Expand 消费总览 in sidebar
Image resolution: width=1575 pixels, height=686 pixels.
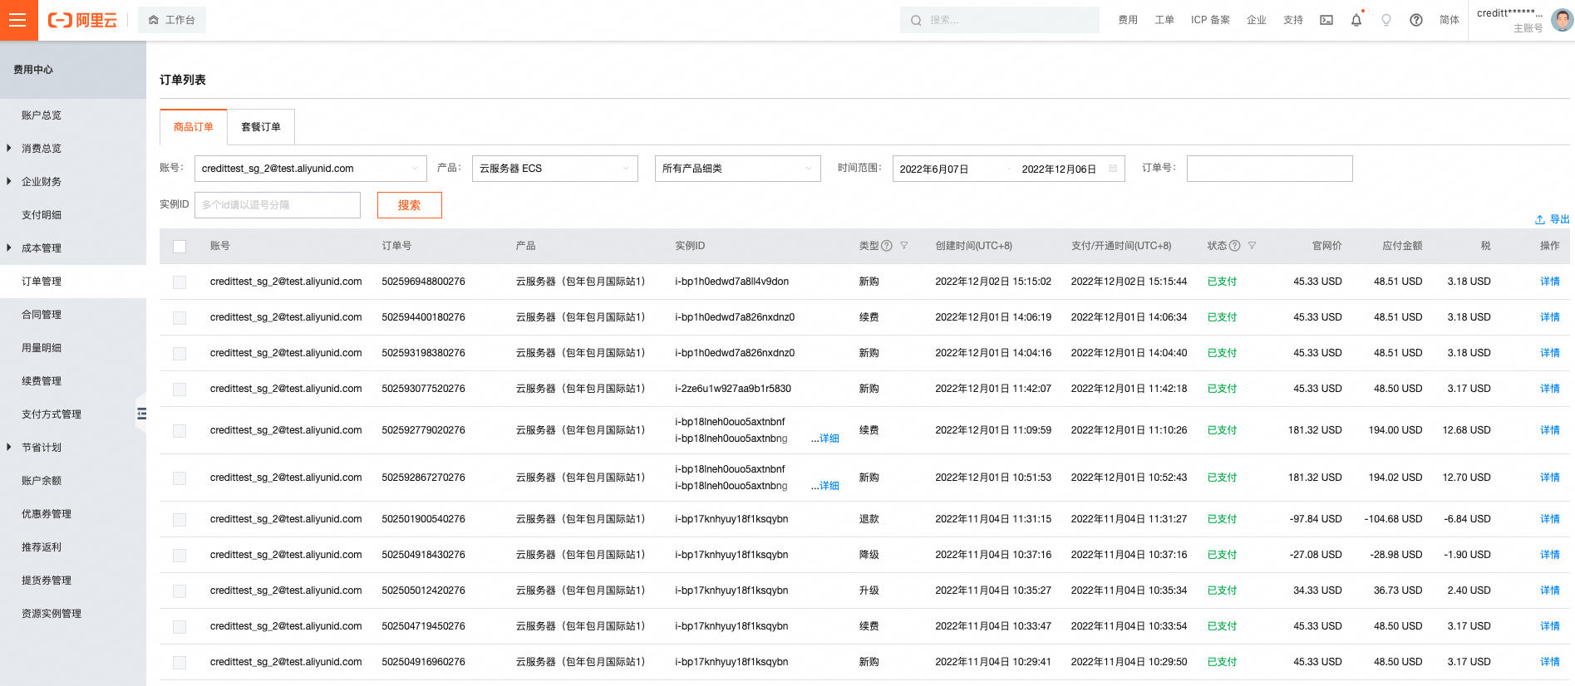click(9, 149)
